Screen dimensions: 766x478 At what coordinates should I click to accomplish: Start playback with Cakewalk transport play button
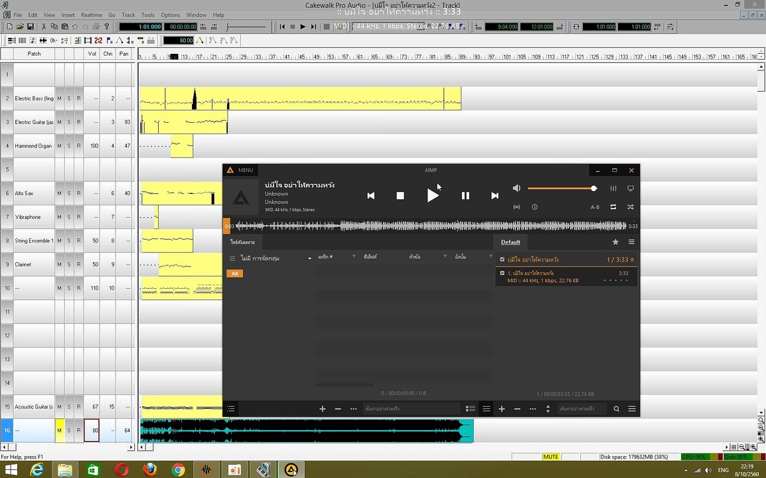click(x=303, y=27)
